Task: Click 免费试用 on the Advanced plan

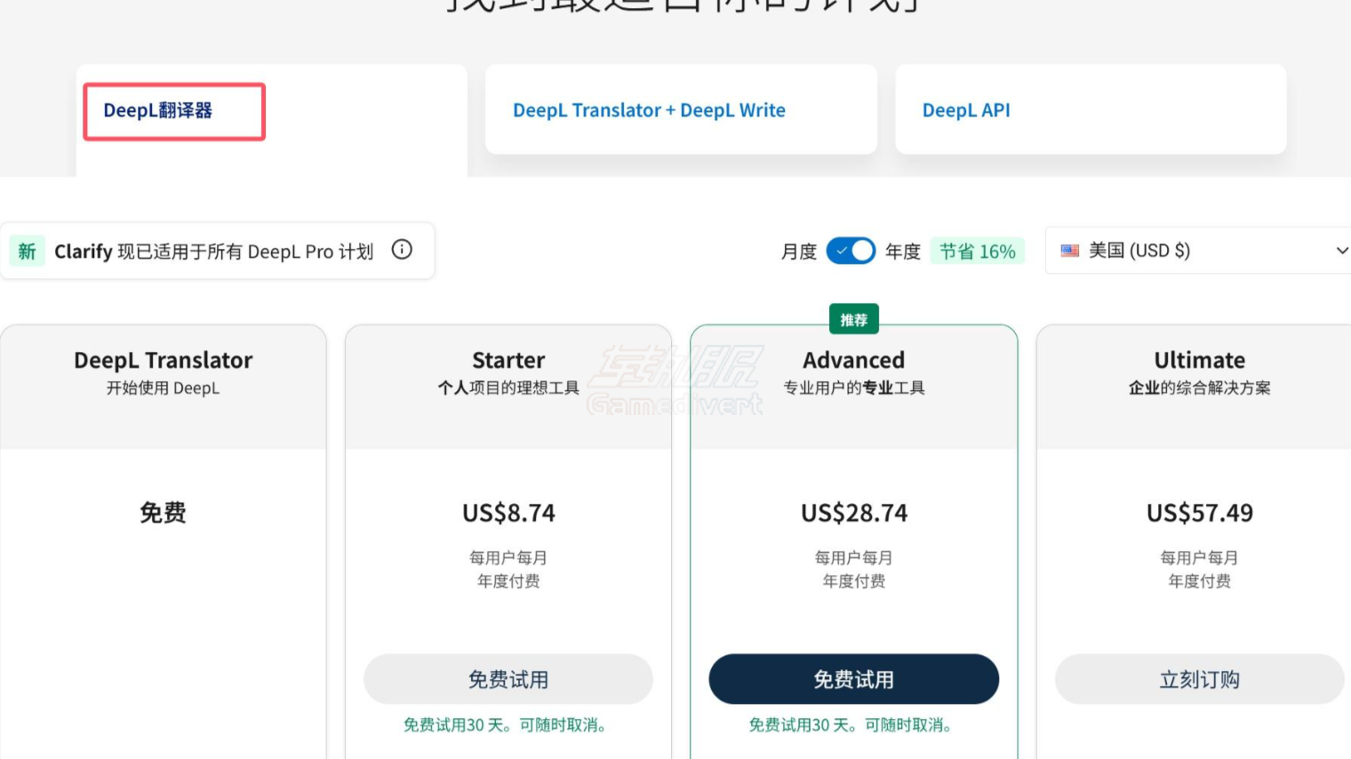Action: [853, 679]
